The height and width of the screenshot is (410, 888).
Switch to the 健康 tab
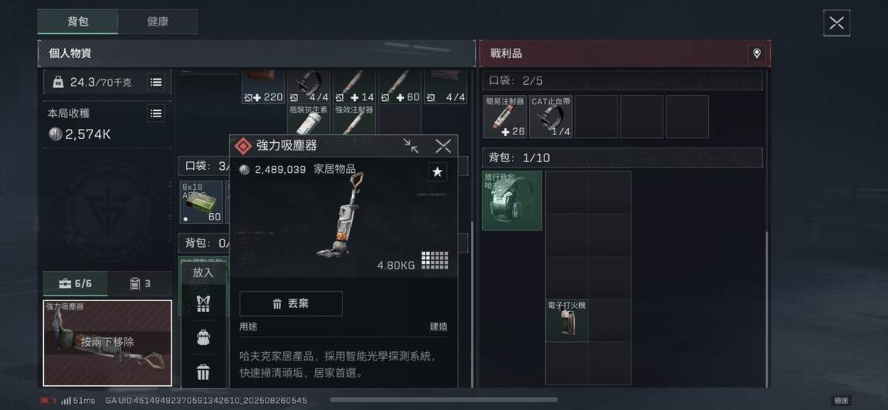(158, 22)
